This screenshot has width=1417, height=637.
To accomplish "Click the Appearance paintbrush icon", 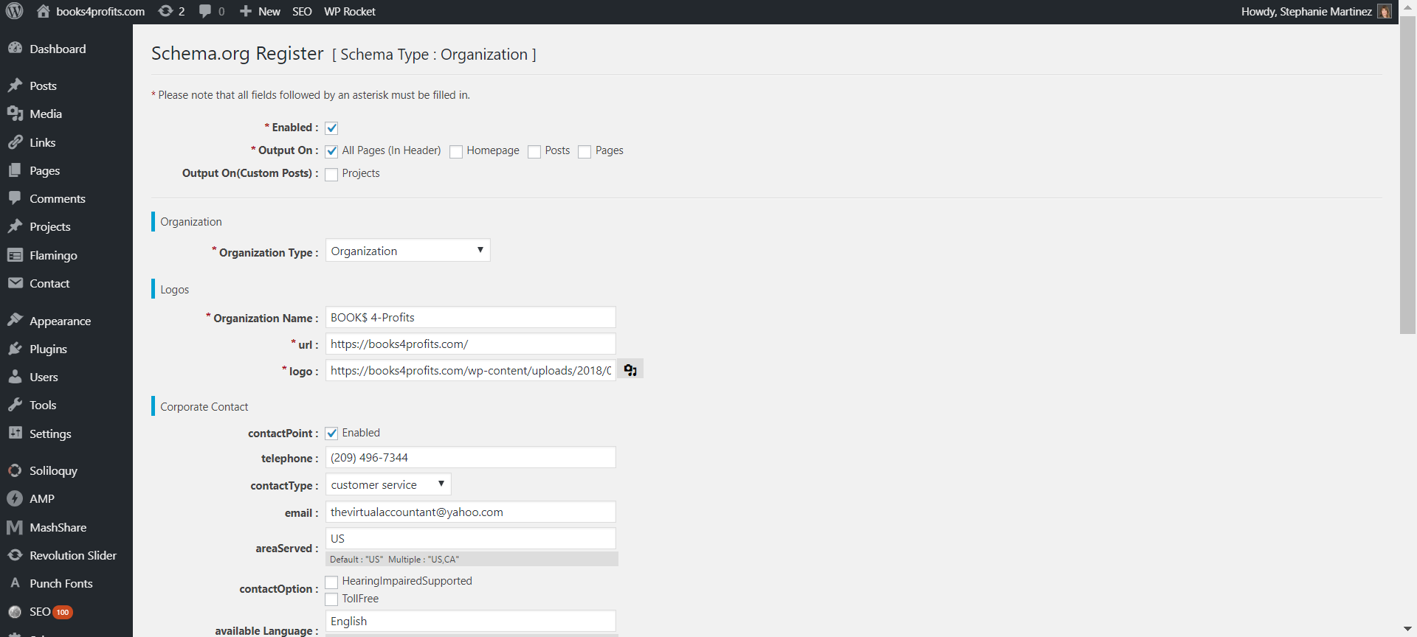I will pos(15,321).
